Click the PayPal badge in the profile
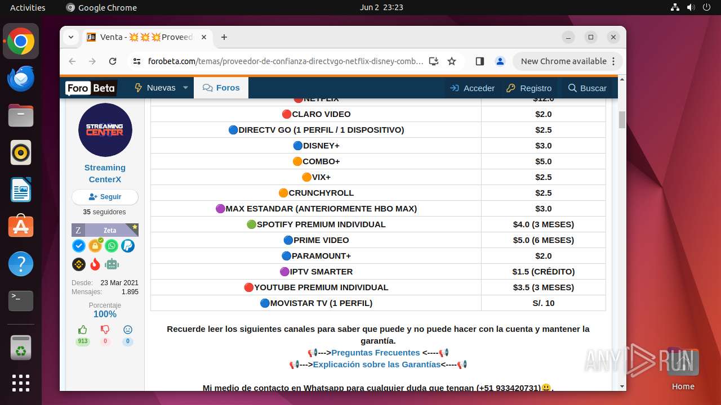Image resolution: width=721 pixels, height=405 pixels. (128, 246)
